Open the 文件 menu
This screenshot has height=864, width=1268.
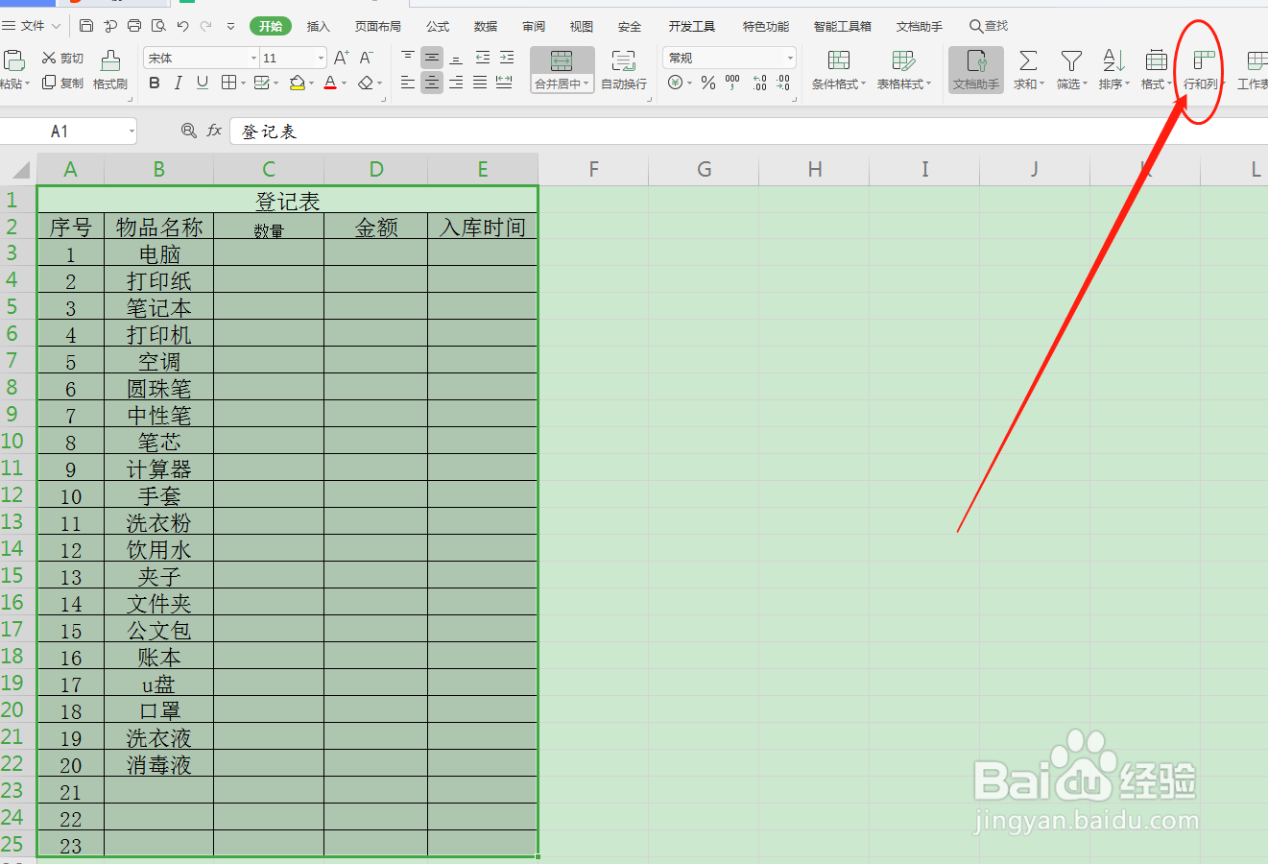(32, 26)
